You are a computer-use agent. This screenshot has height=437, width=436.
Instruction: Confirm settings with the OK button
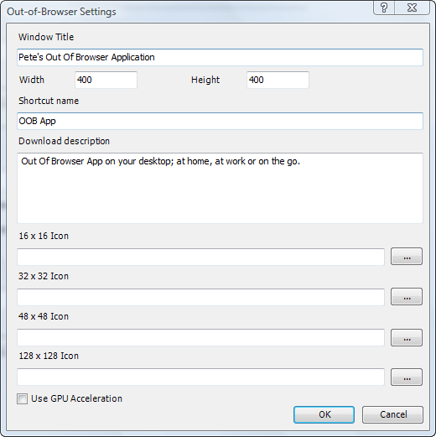coord(324,414)
